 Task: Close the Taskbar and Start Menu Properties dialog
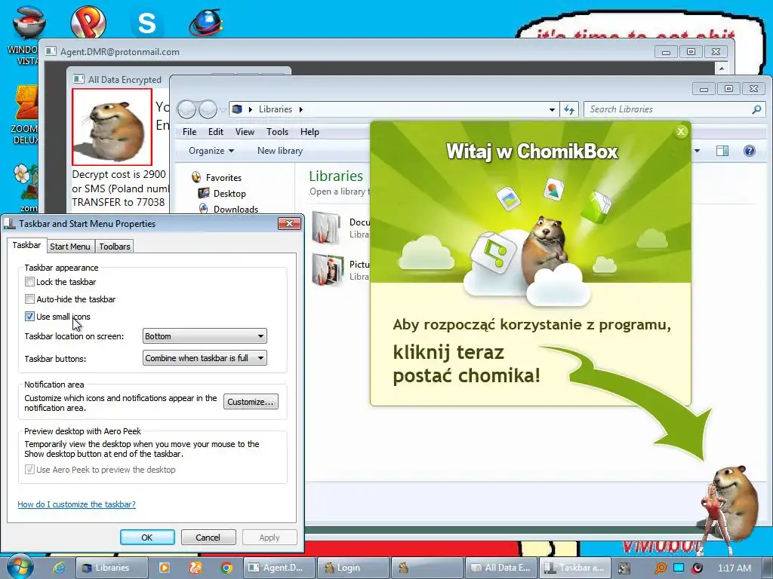click(289, 223)
